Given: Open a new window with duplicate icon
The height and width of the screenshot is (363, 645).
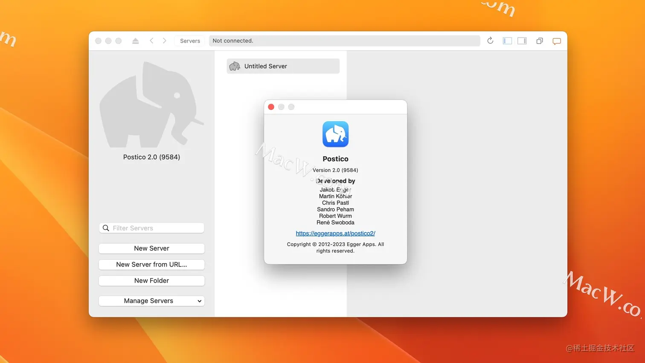Looking at the screenshot, I should pos(540,41).
